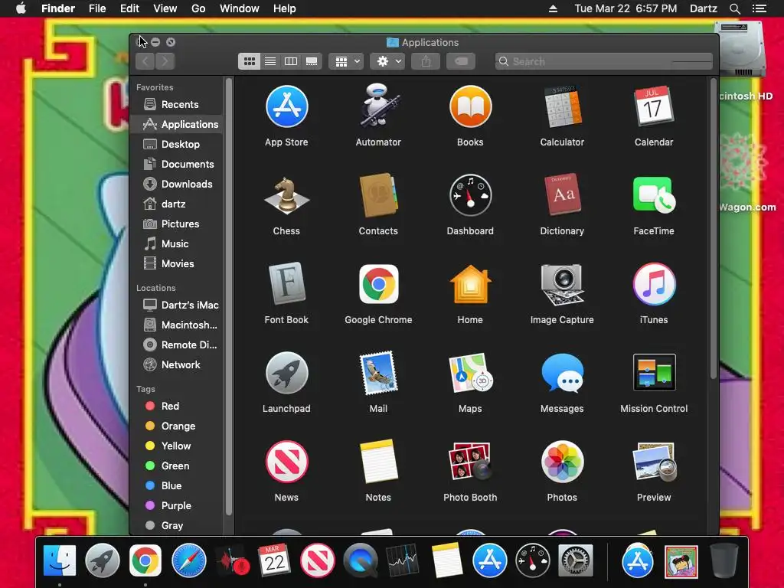Go back in Finder history

coord(145,61)
